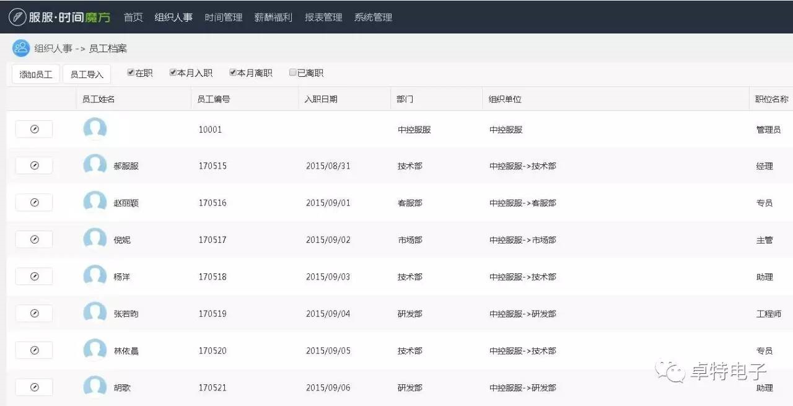Sort by 入职日期 column header
Screen dimensions: 793x406
click(321, 99)
